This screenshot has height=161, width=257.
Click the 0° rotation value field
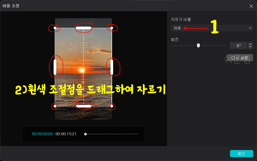238,45
